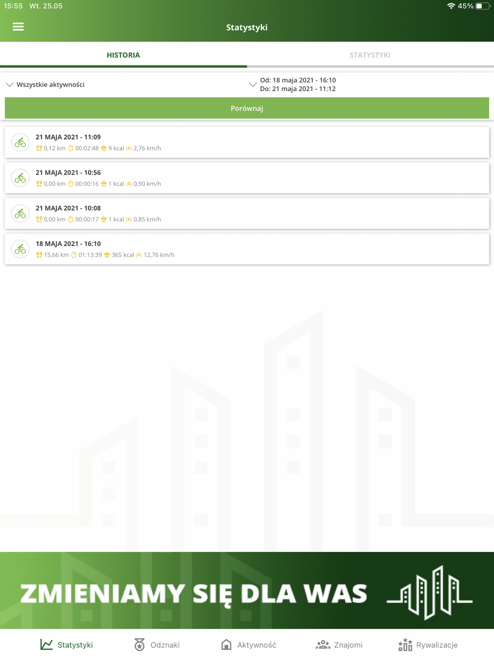494x659 pixels.
Task: Go to Aktywność home icon
Action: (226, 644)
